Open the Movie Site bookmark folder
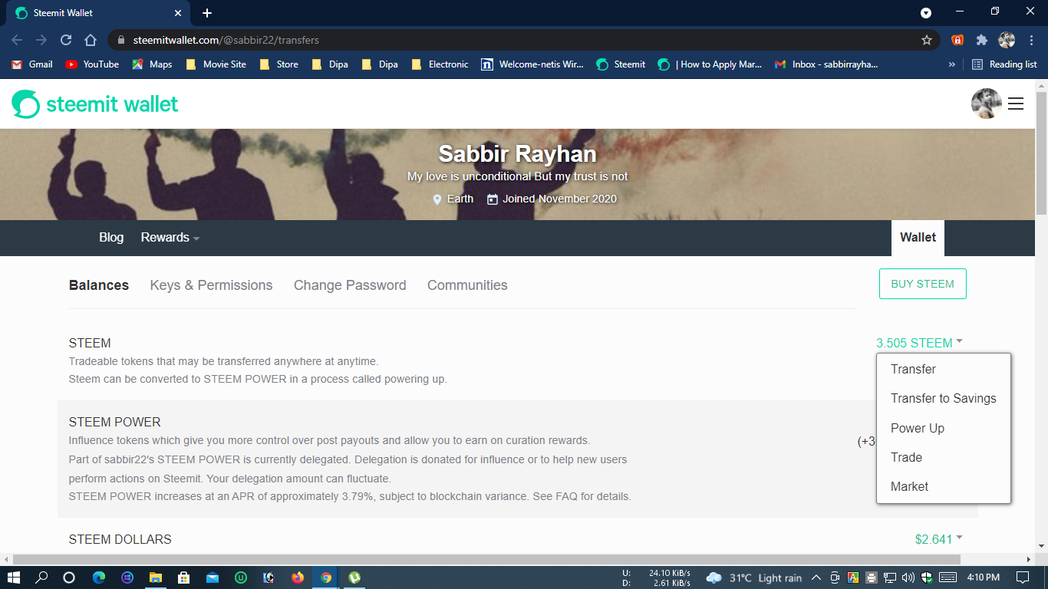This screenshot has height=589, width=1048. click(216, 64)
